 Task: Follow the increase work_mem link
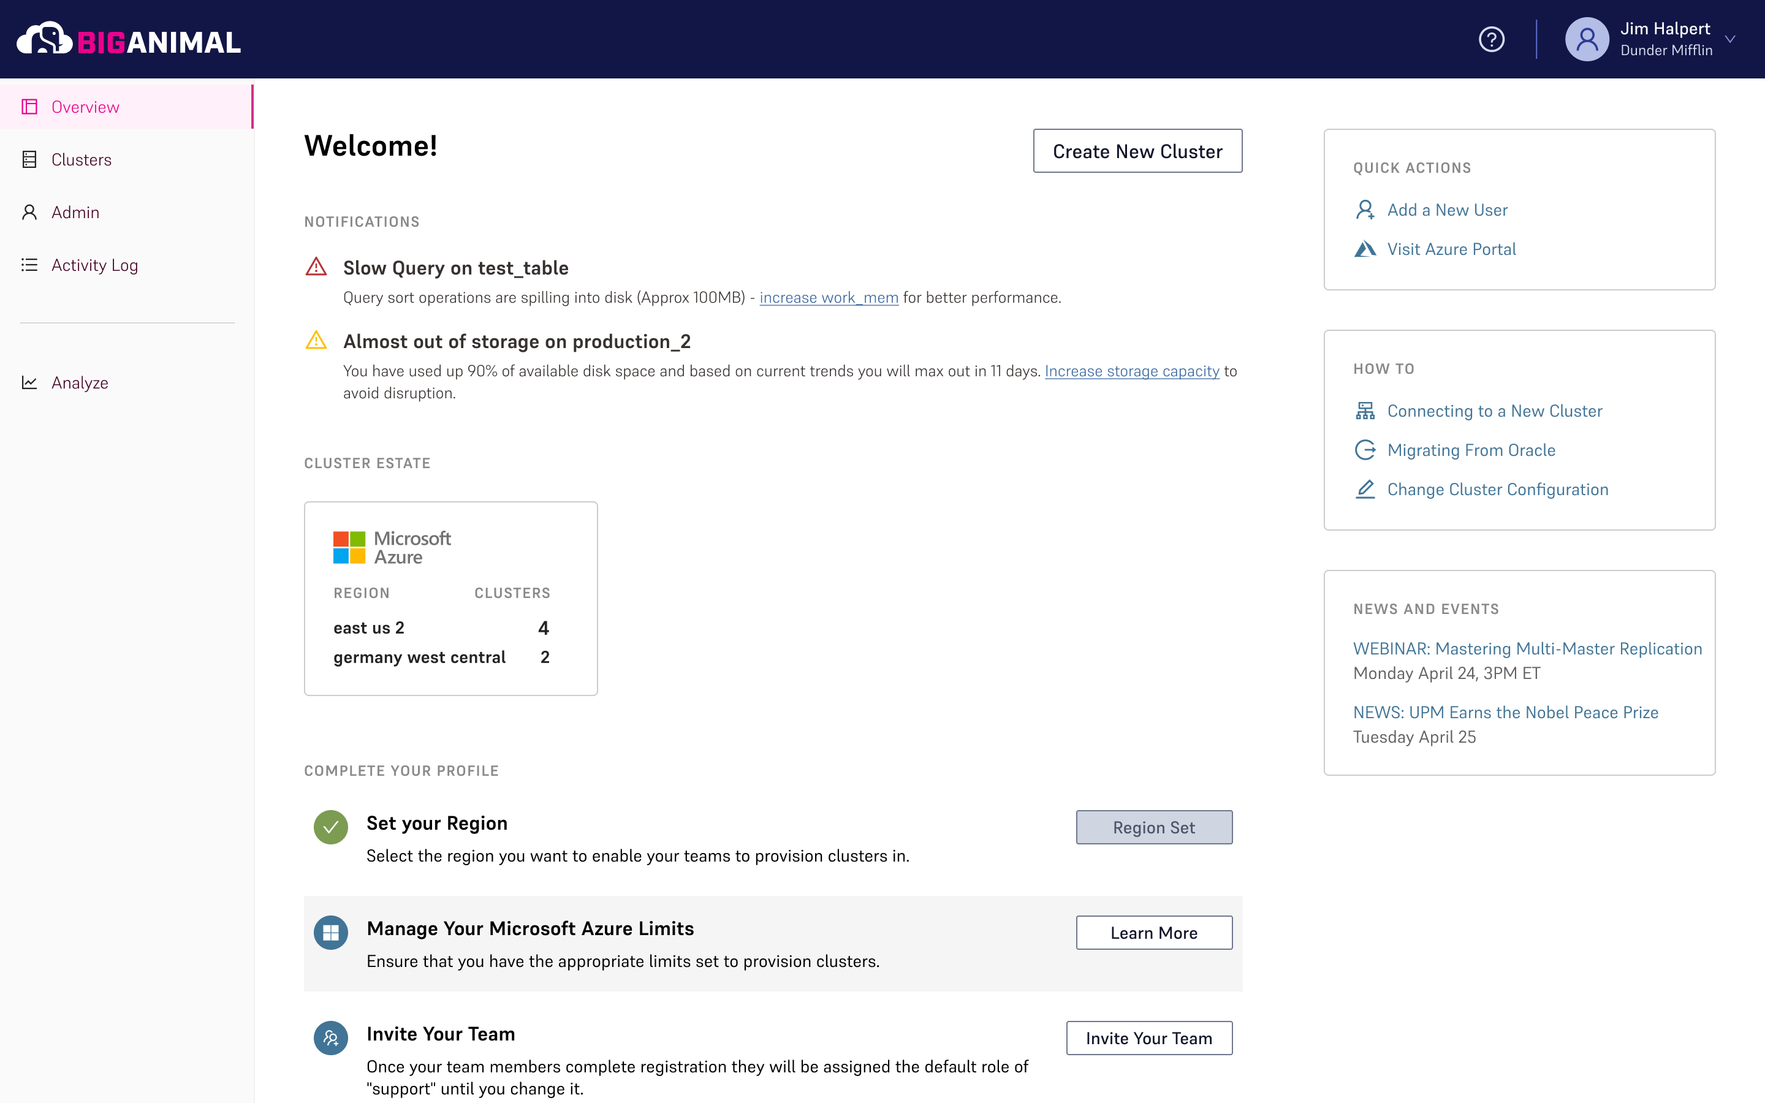click(829, 298)
